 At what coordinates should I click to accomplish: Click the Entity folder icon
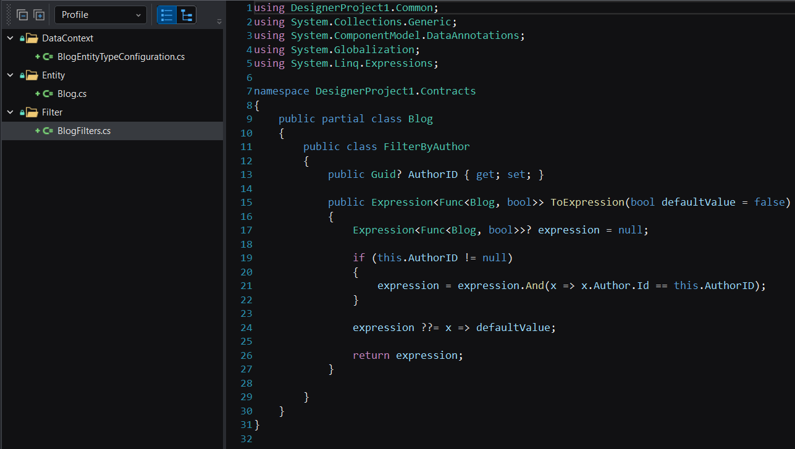point(32,75)
